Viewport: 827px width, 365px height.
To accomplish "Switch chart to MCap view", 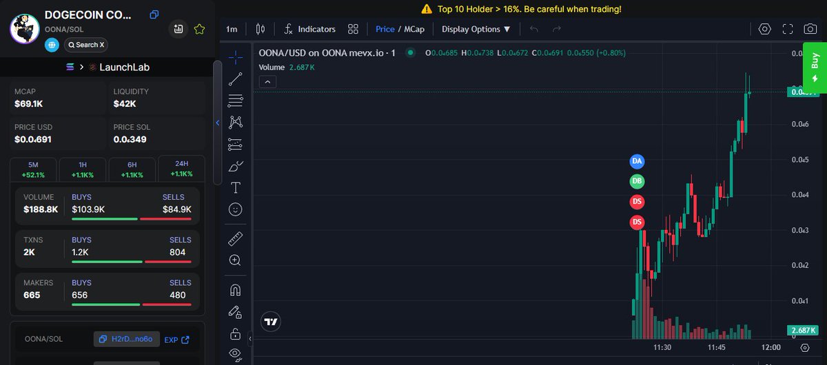I will pos(414,29).
